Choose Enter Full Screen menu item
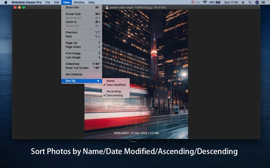This screenshot has height=168, width=270. click(77, 68)
